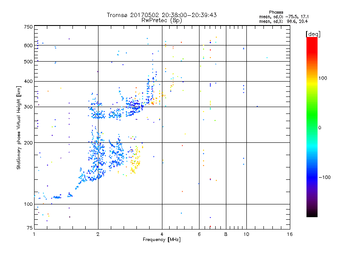Click the y-axis tick label '400'
This screenshot has height=255, width=341.
(28, 81)
